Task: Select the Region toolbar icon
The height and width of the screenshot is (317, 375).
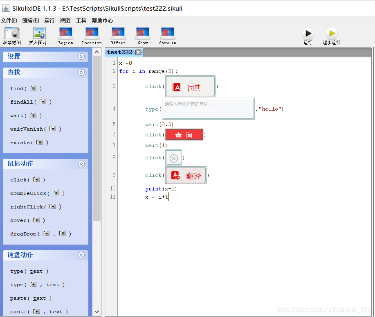Action: coord(65,33)
